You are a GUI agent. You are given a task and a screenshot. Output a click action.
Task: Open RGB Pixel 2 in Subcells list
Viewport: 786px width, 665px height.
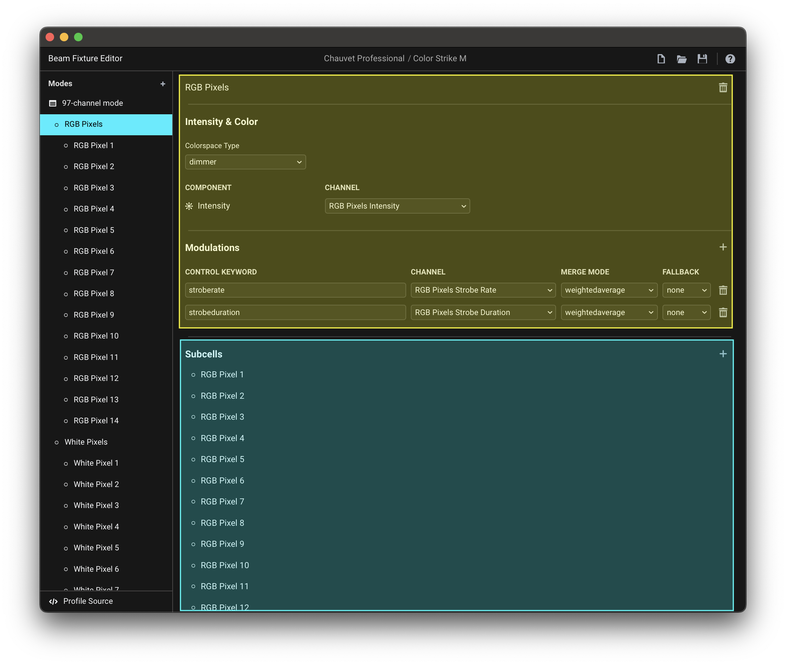(x=222, y=396)
